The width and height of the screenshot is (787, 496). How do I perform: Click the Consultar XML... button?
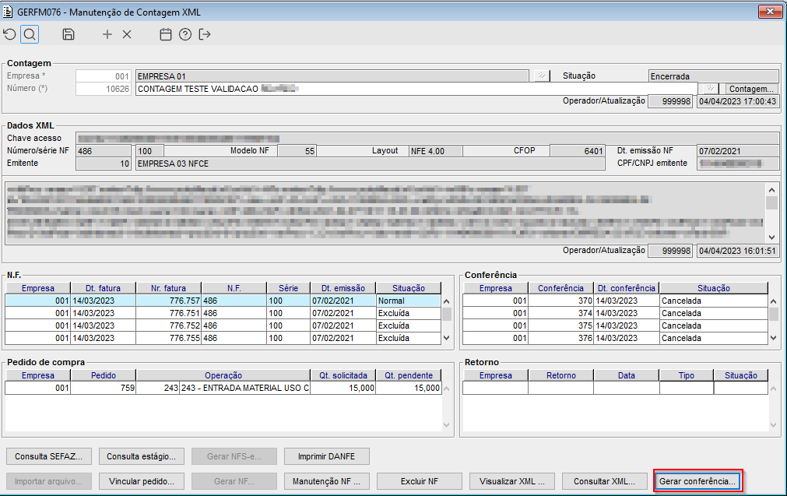(604, 481)
